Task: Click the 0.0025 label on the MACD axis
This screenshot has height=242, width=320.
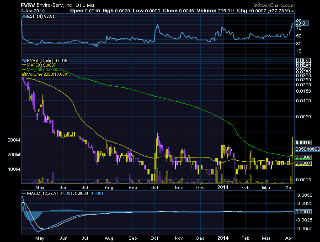Action: 305,204
